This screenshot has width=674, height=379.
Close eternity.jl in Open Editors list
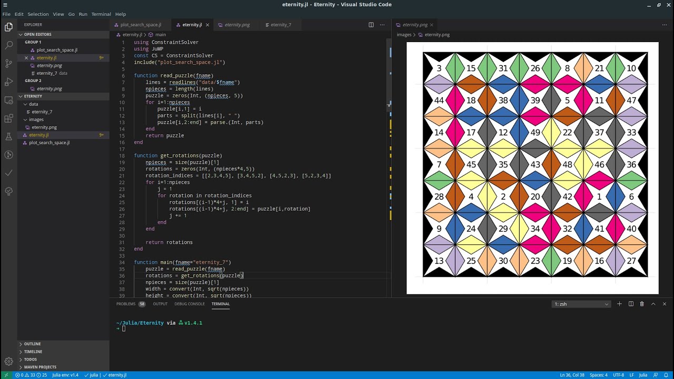coord(26,58)
